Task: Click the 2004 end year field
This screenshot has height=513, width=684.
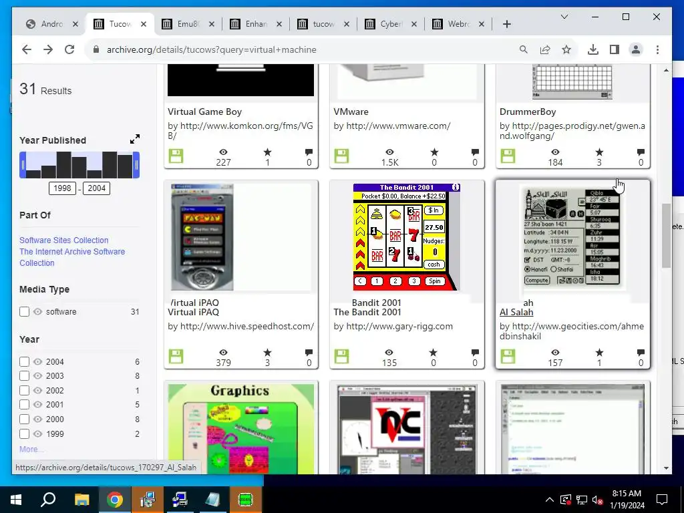Action: [96, 188]
